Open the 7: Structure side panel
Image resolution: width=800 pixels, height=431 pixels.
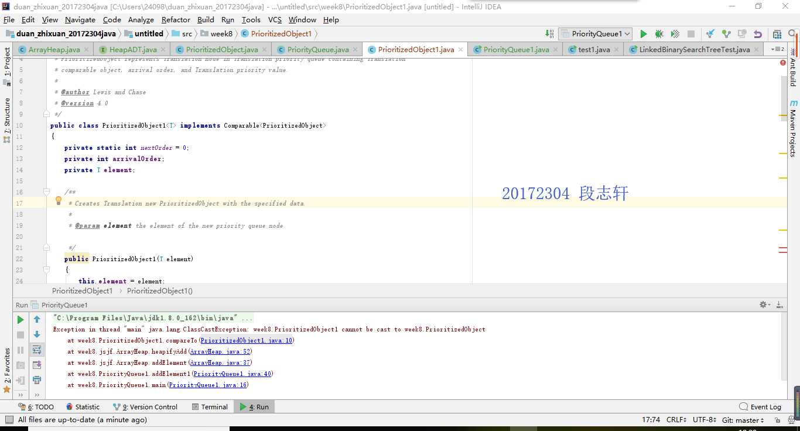click(x=7, y=121)
